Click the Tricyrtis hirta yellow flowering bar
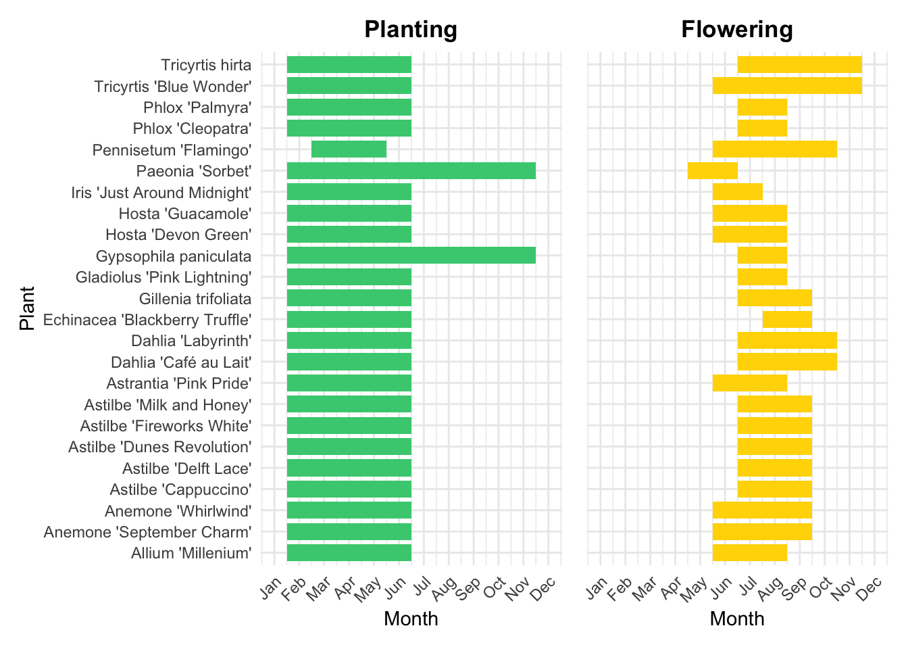The image size is (908, 649). 799,65
